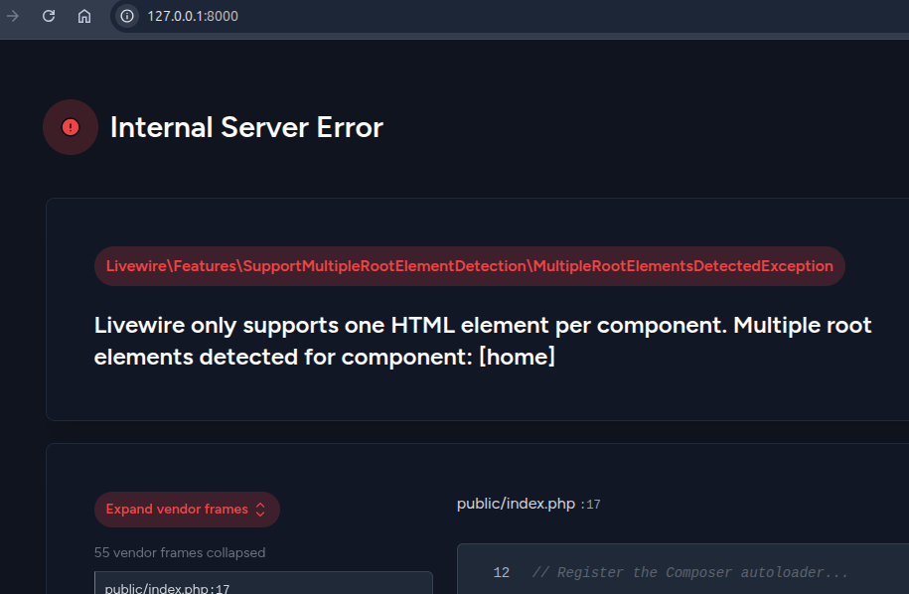Viewport: 909px width, 594px height.
Task: Click the browser forward arrow
Action: 13,16
